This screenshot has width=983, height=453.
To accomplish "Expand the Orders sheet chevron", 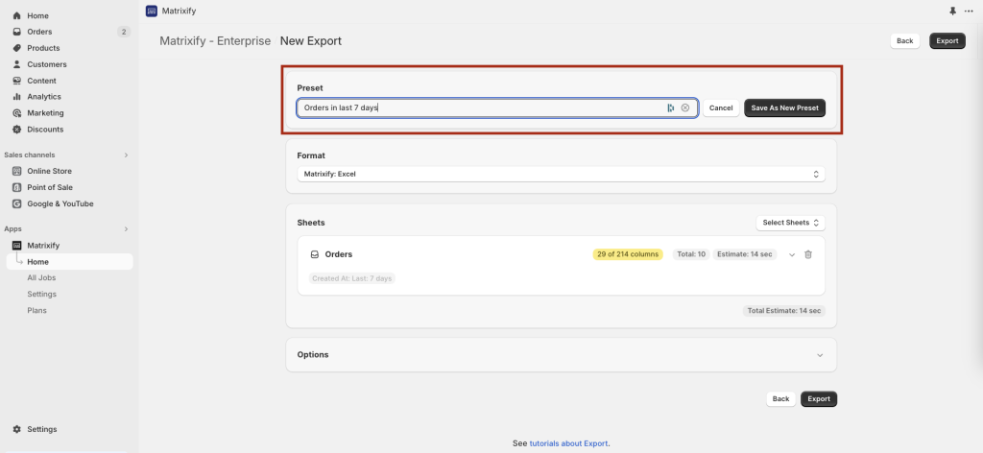I will click(x=791, y=254).
